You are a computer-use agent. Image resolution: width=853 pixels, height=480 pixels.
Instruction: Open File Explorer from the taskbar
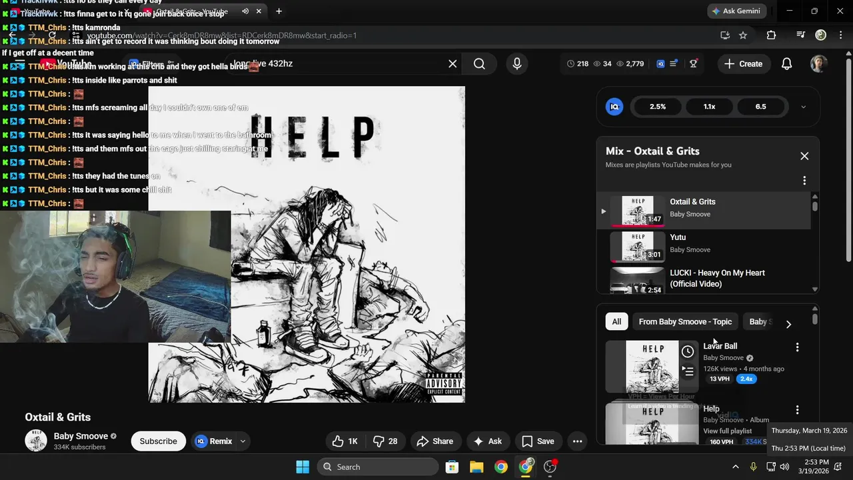point(476,467)
